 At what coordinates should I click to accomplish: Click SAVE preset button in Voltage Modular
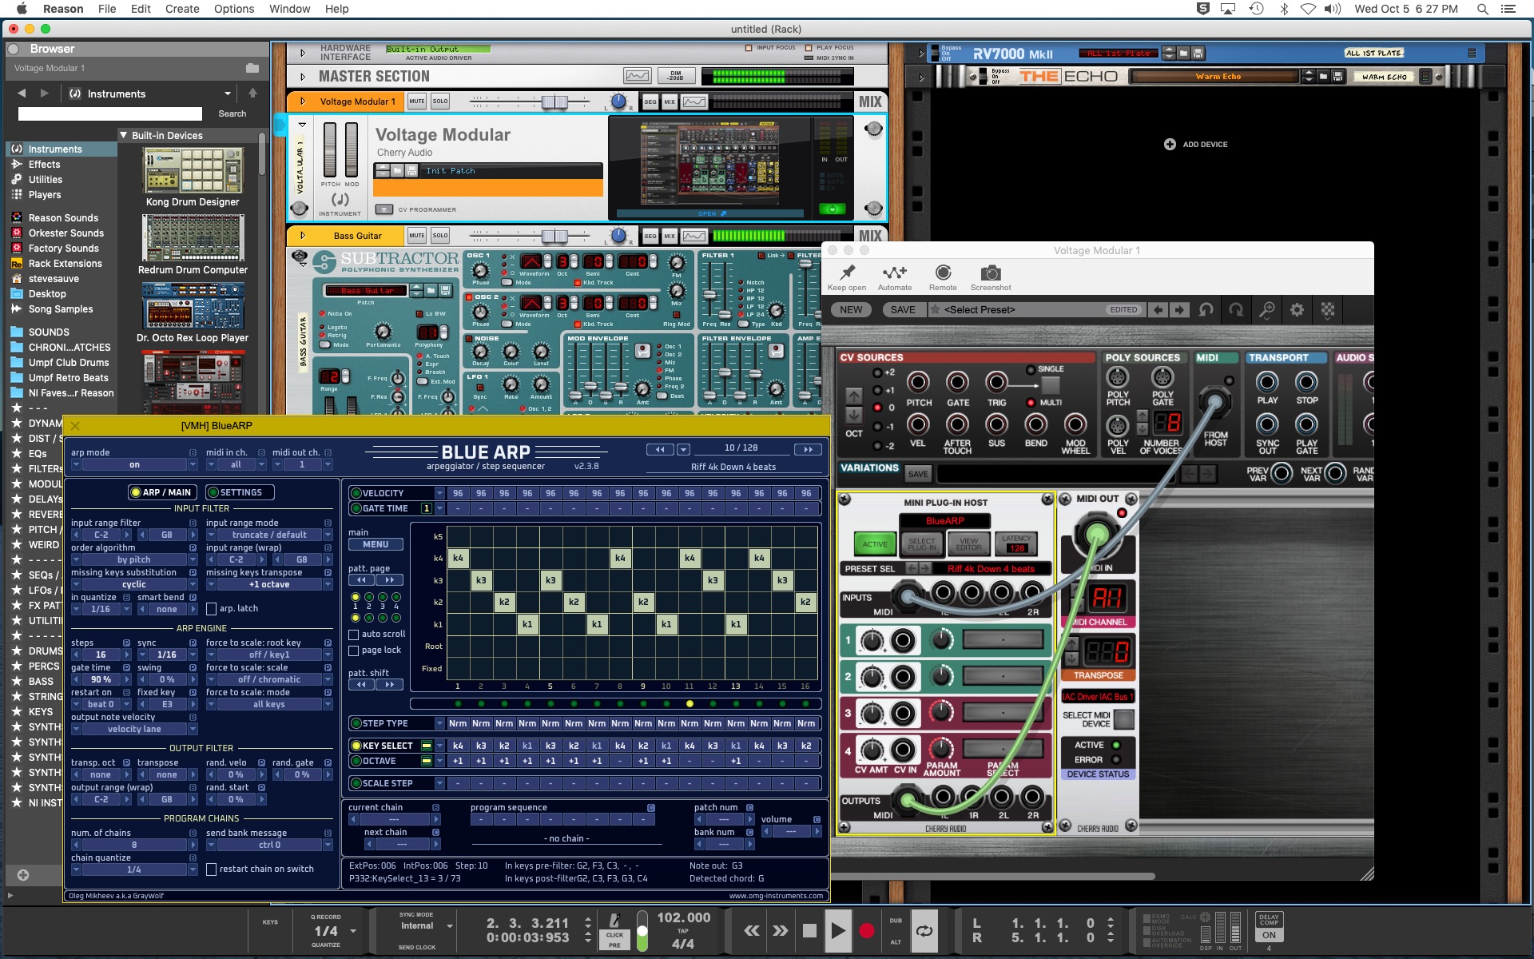[903, 310]
